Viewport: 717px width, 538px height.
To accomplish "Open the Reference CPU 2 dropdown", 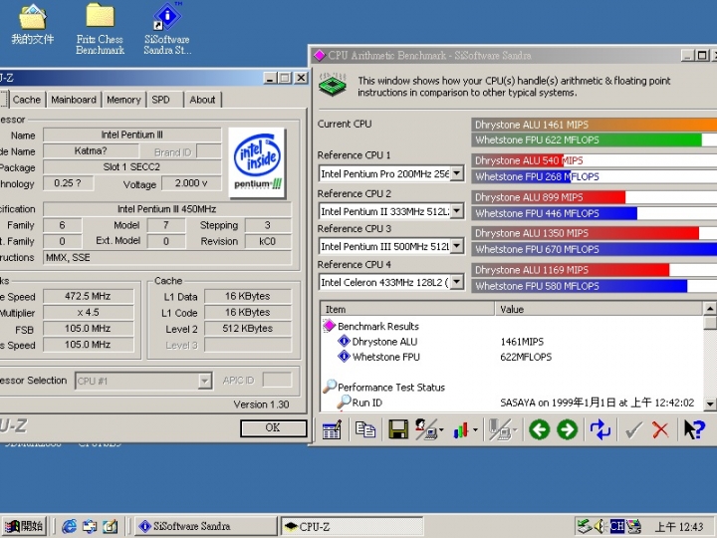I will (457, 211).
